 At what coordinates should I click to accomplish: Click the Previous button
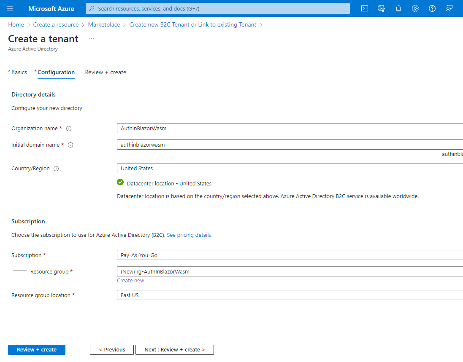(112, 350)
